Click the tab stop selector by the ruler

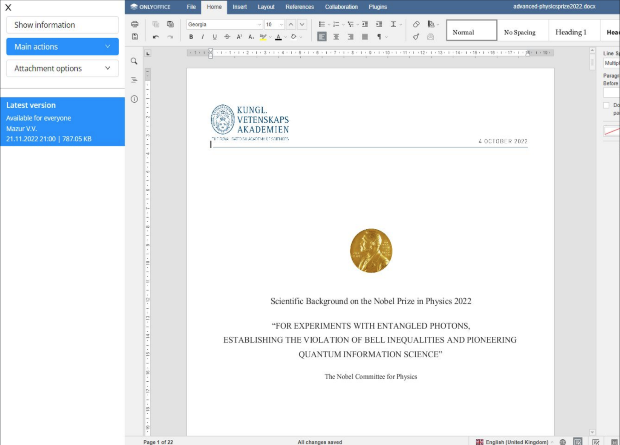[x=148, y=54]
